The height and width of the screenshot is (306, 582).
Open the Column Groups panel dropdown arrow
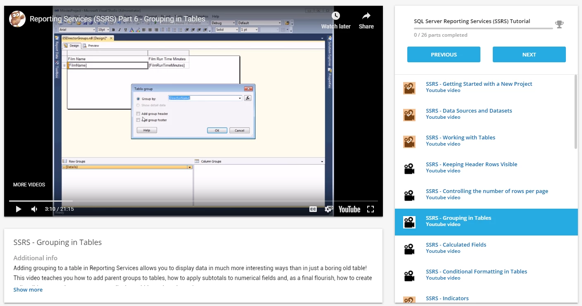(322, 161)
